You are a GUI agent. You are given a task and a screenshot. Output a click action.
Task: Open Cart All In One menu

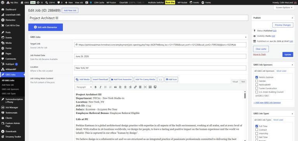(x=12, y=26)
